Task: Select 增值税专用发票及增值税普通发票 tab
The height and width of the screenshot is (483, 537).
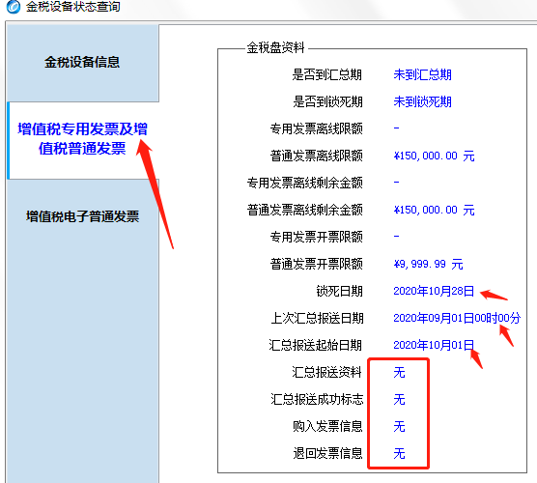Action: click(x=82, y=139)
